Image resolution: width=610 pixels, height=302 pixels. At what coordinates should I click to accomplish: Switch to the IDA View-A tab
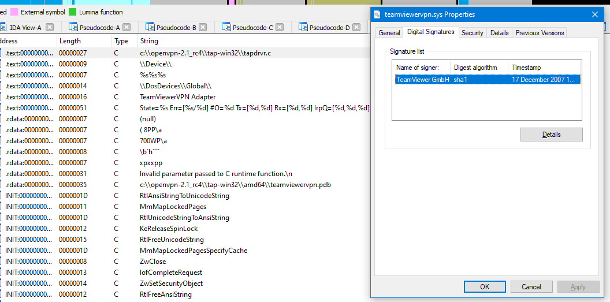pos(25,27)
